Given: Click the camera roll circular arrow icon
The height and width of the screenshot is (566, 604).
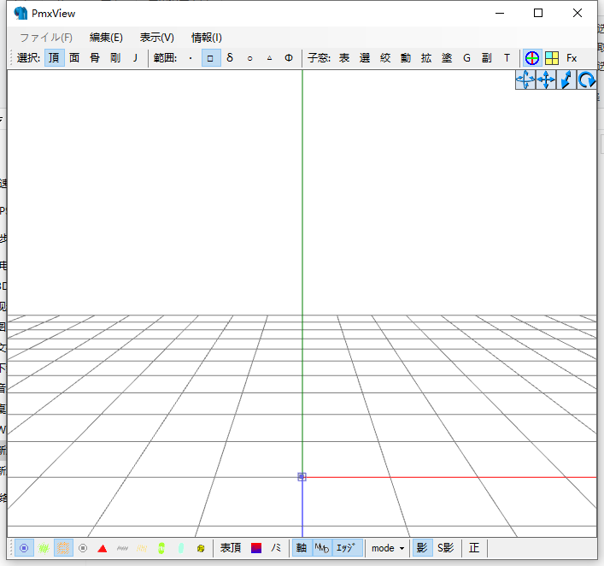Looking at the screenshot, I should point(587,80).
